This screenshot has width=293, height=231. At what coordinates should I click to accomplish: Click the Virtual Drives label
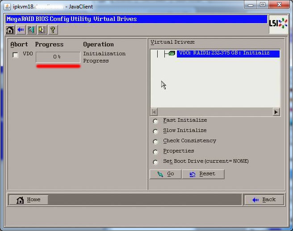173,42
